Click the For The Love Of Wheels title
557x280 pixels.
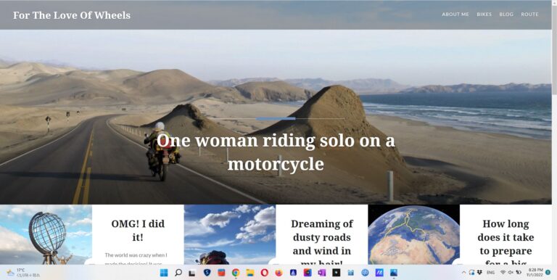point(72,15)
